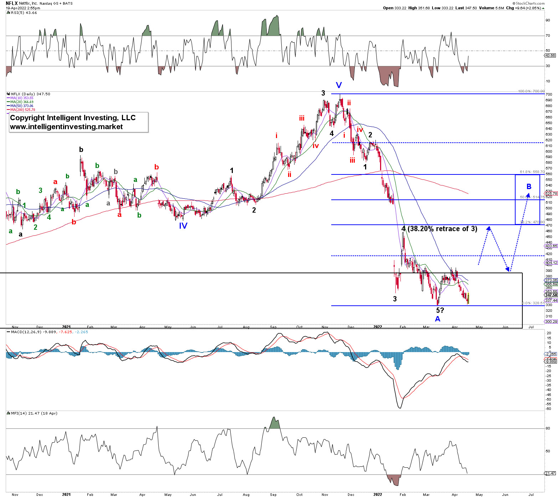Screen dimensions: 558x498
Task: Click the '5?' wave label
Action: tap(440, 310)
